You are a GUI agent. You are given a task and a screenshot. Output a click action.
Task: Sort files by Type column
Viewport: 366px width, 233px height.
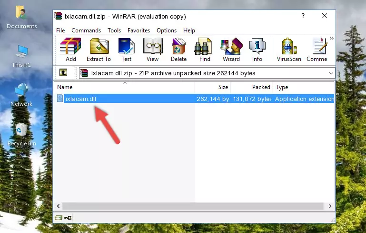point(304,87)
